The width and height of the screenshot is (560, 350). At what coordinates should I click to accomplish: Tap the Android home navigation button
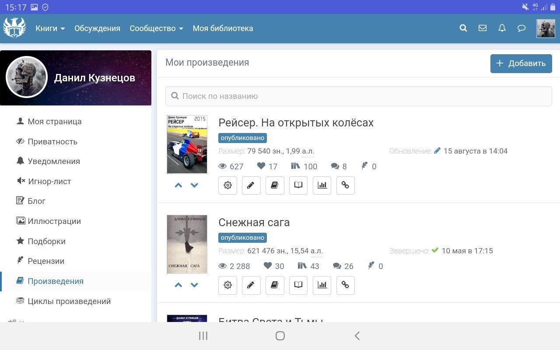[x=280, y=336]
